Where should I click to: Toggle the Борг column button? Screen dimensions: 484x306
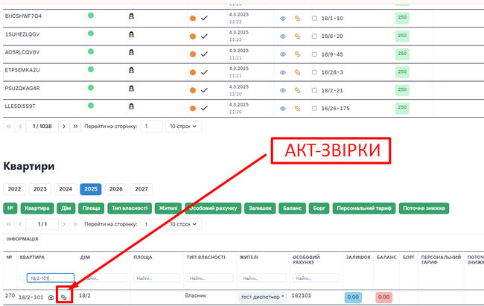click(x=319, y=208)
